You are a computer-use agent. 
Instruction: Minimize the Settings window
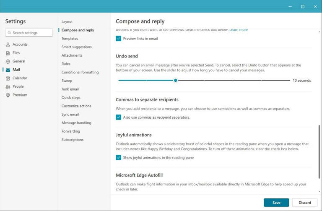[x=290, y=7]
